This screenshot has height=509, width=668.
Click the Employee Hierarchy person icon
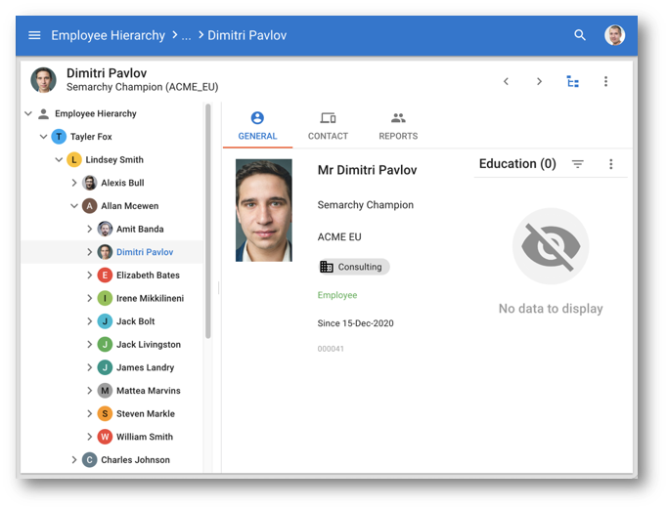click(43, 113)
